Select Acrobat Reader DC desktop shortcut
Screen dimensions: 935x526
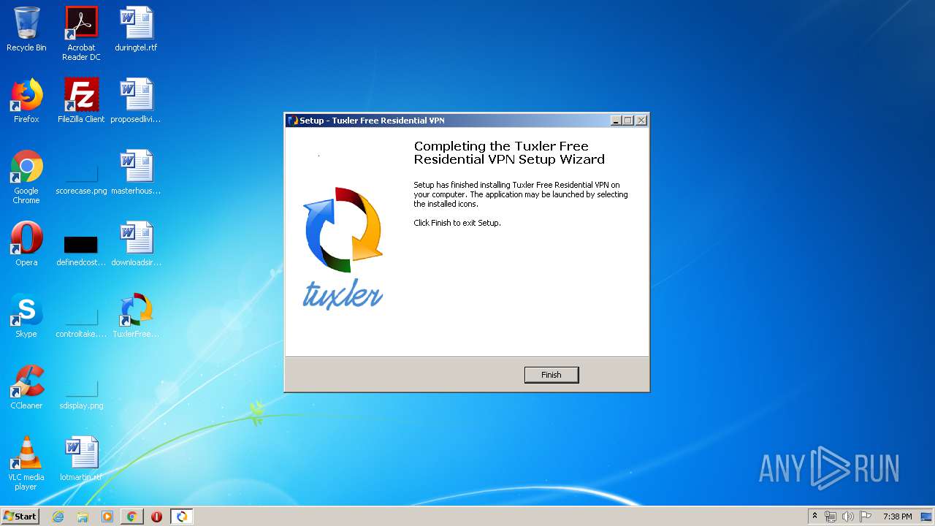[81, 34]
